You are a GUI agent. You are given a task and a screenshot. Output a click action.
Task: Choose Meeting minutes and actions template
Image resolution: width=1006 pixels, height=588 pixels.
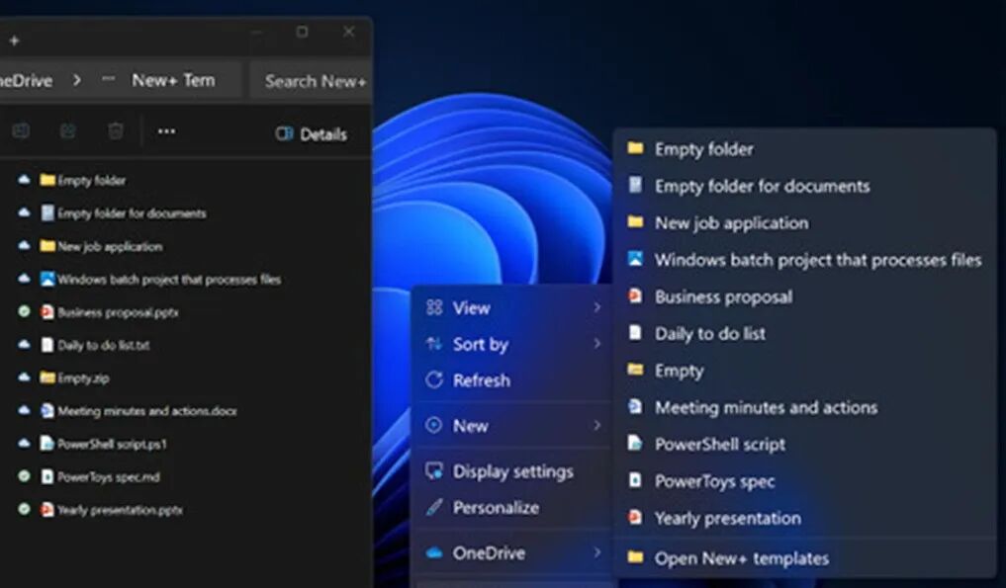pos(804,407)
